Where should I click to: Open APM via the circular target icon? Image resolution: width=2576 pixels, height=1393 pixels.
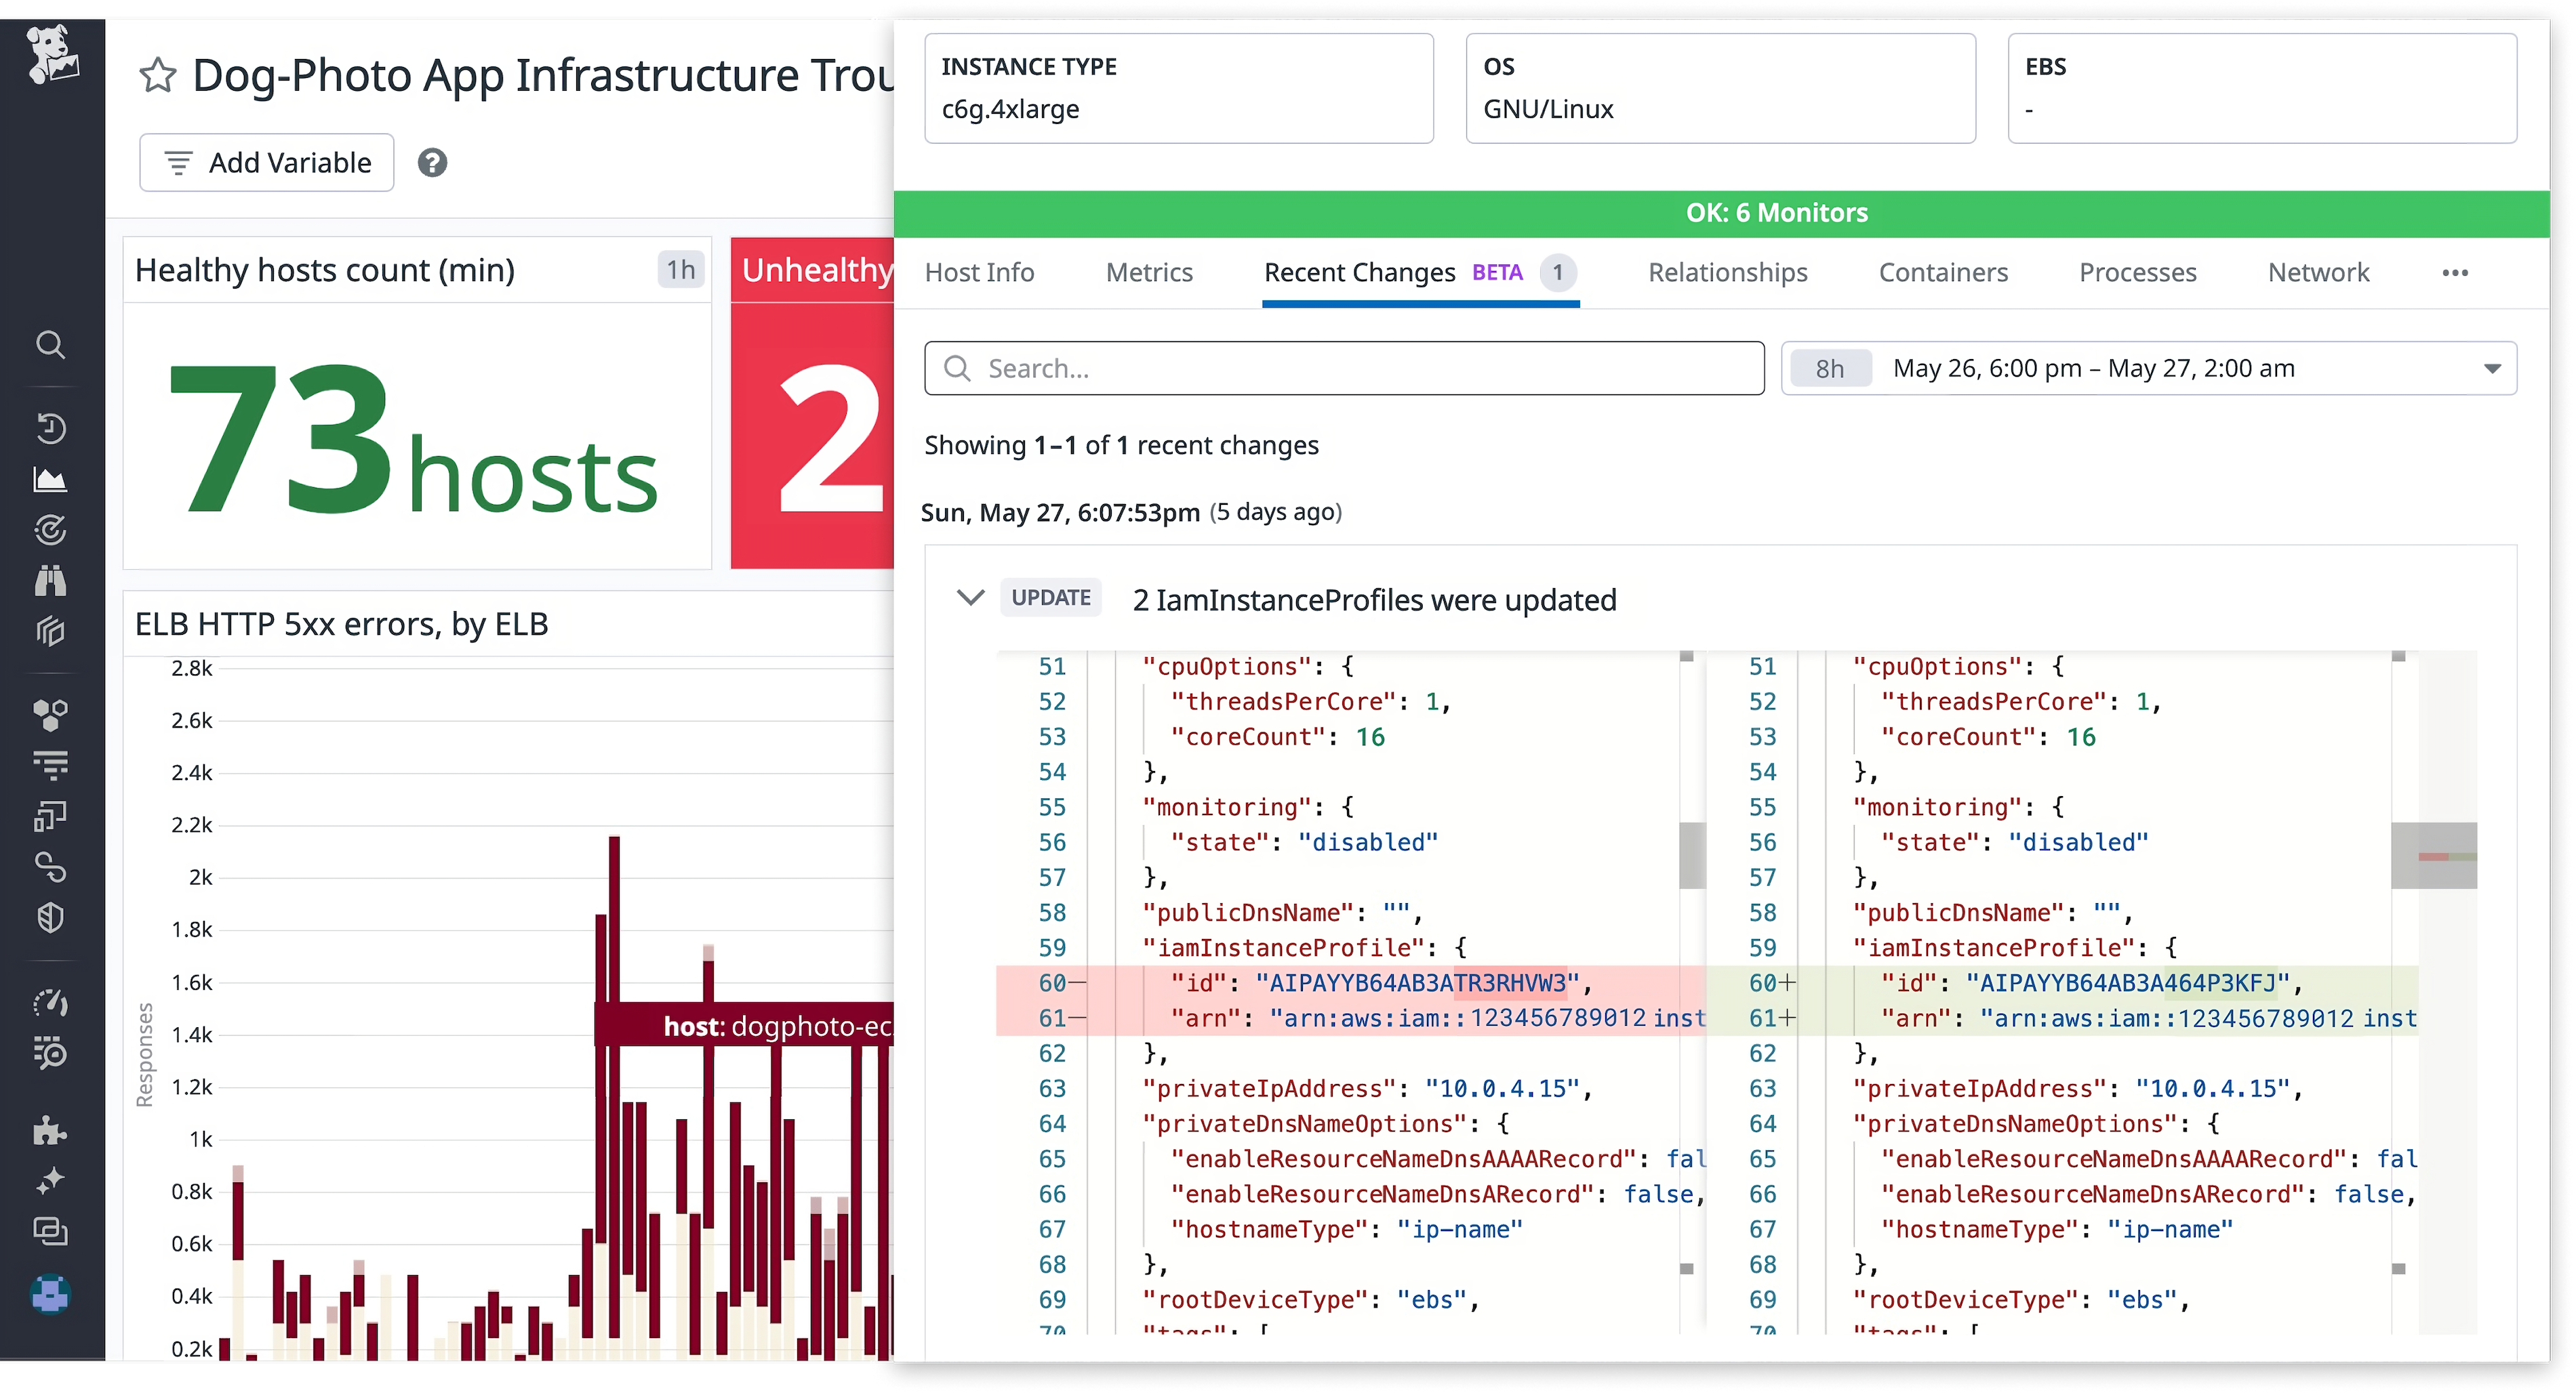(x=52, y=530)
